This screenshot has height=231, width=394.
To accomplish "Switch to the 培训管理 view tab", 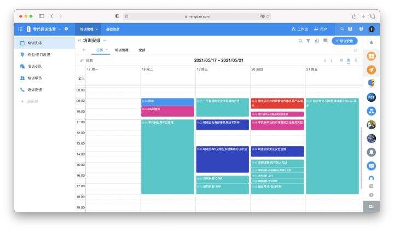I will (x=121, y=50).
